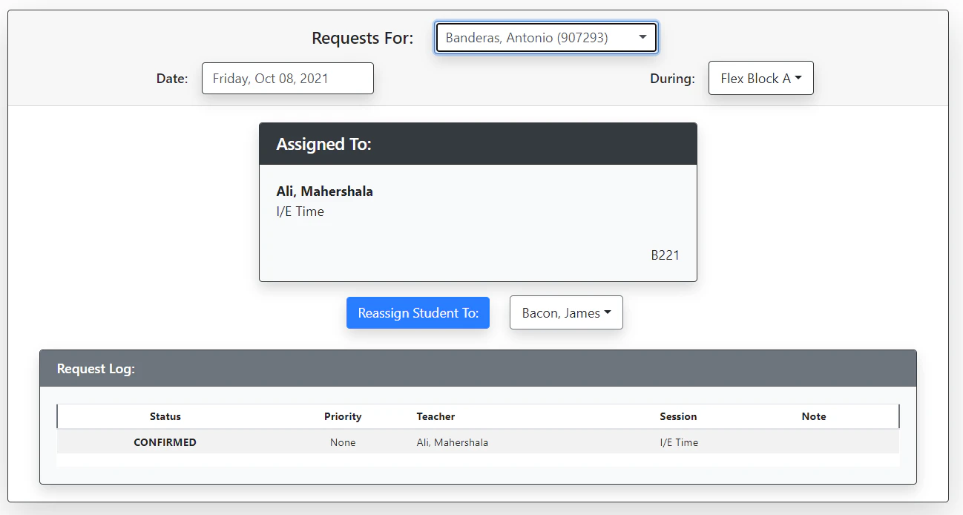The height and width of the screenshot is (515, 963).
Task: Click the room number B221
Action: [665, 255]
